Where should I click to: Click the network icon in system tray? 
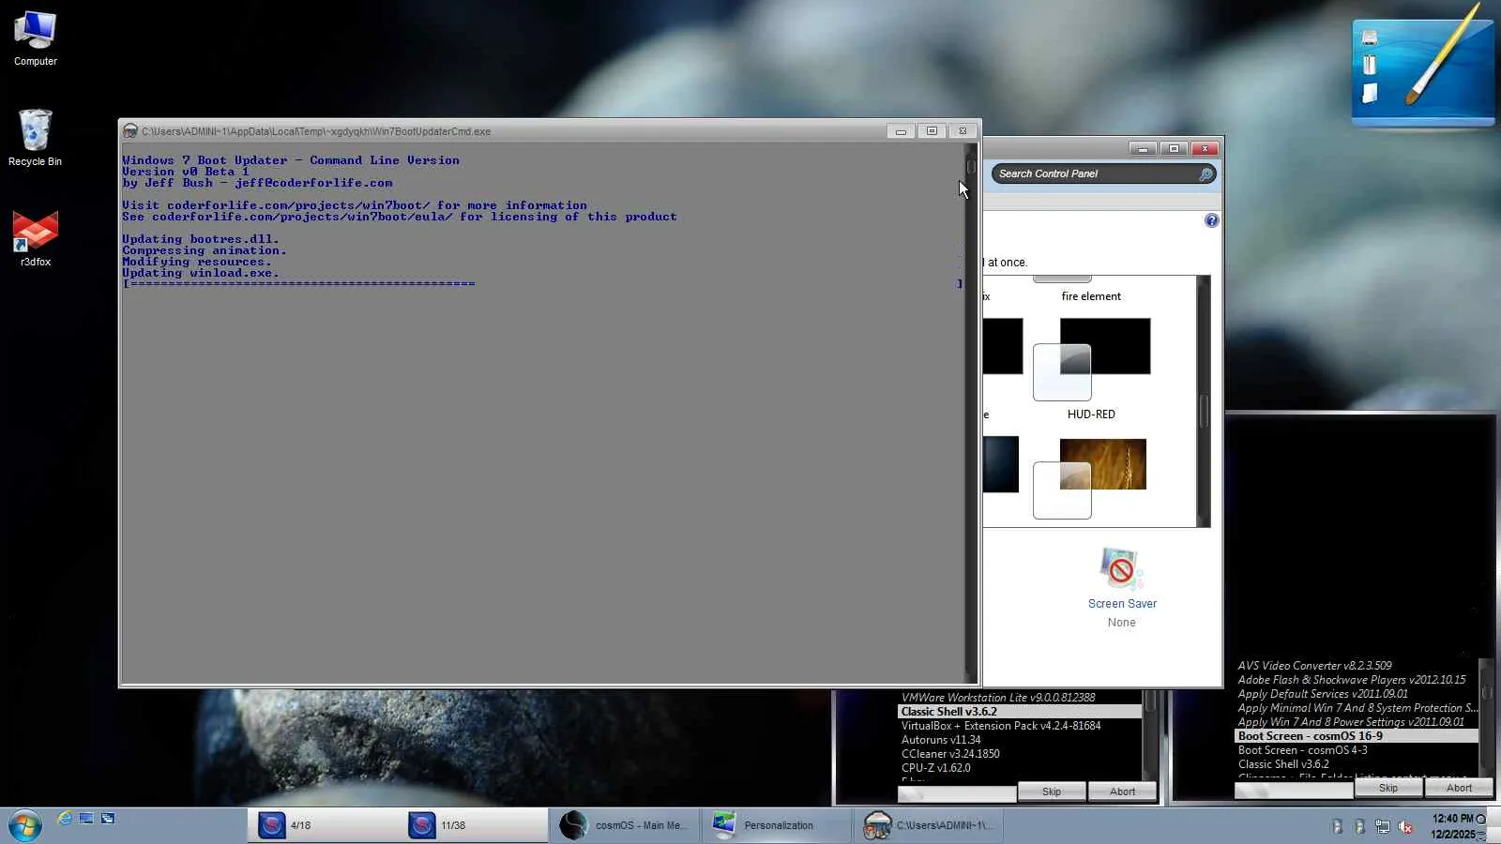1383,826
